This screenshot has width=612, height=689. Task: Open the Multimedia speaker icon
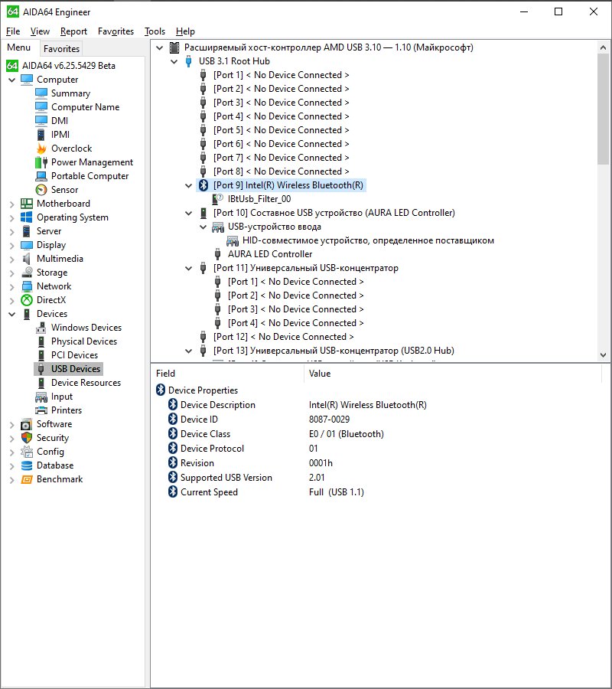[27, 259]
